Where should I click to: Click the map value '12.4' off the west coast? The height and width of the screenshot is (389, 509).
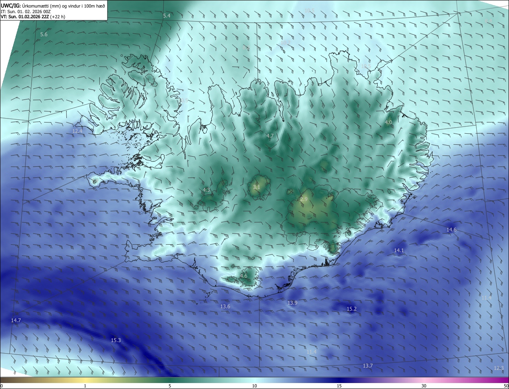(x=77, y=131)
